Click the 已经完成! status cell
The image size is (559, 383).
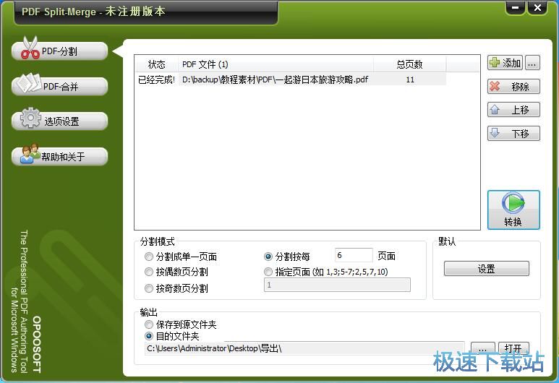pyautogui.click(x=156, y=79)
